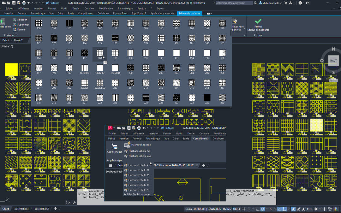This screenshot has height=213, width=341.
Task: Toggle grid display in status bar
Action: [x=244, y=209]
